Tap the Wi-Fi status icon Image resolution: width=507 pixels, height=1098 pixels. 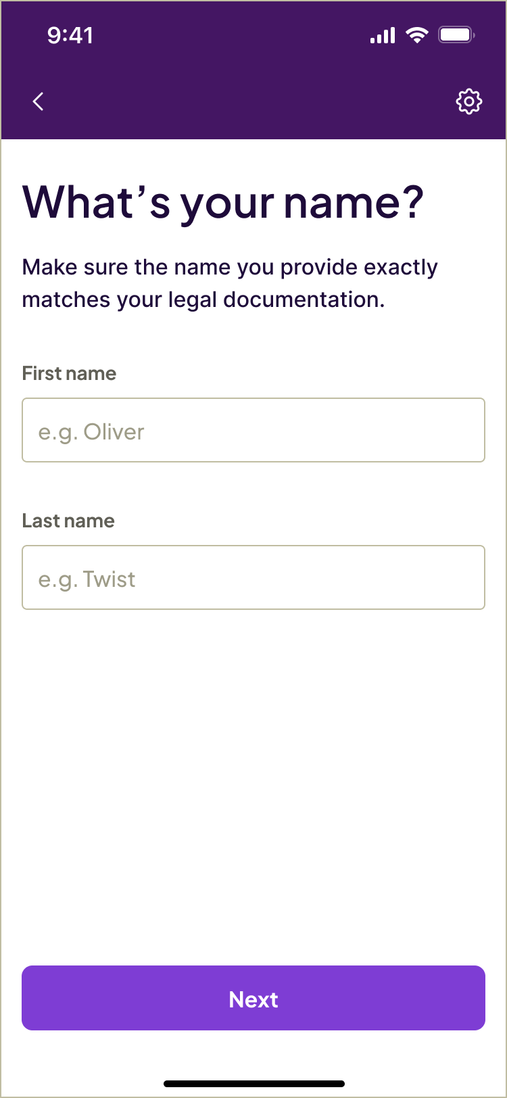417,35
